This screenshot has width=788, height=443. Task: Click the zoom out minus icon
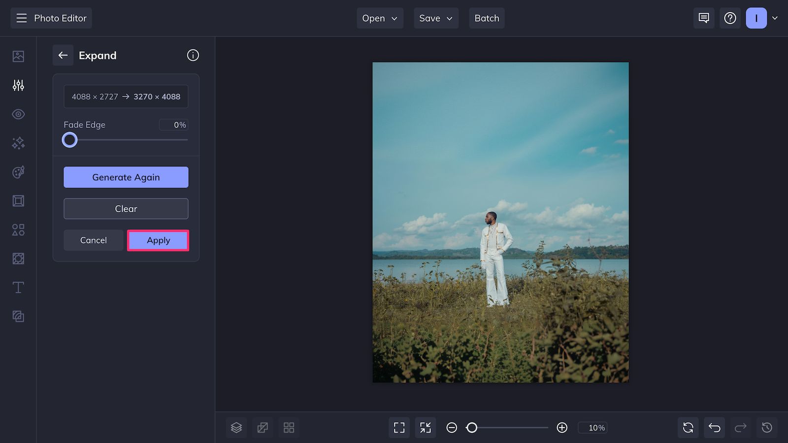[x=452, y=428]
